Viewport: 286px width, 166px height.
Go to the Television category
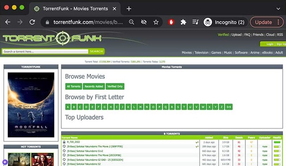[202, 53]
